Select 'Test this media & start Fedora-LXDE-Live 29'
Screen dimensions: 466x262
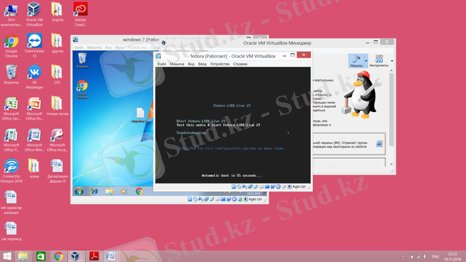(218, 125)
